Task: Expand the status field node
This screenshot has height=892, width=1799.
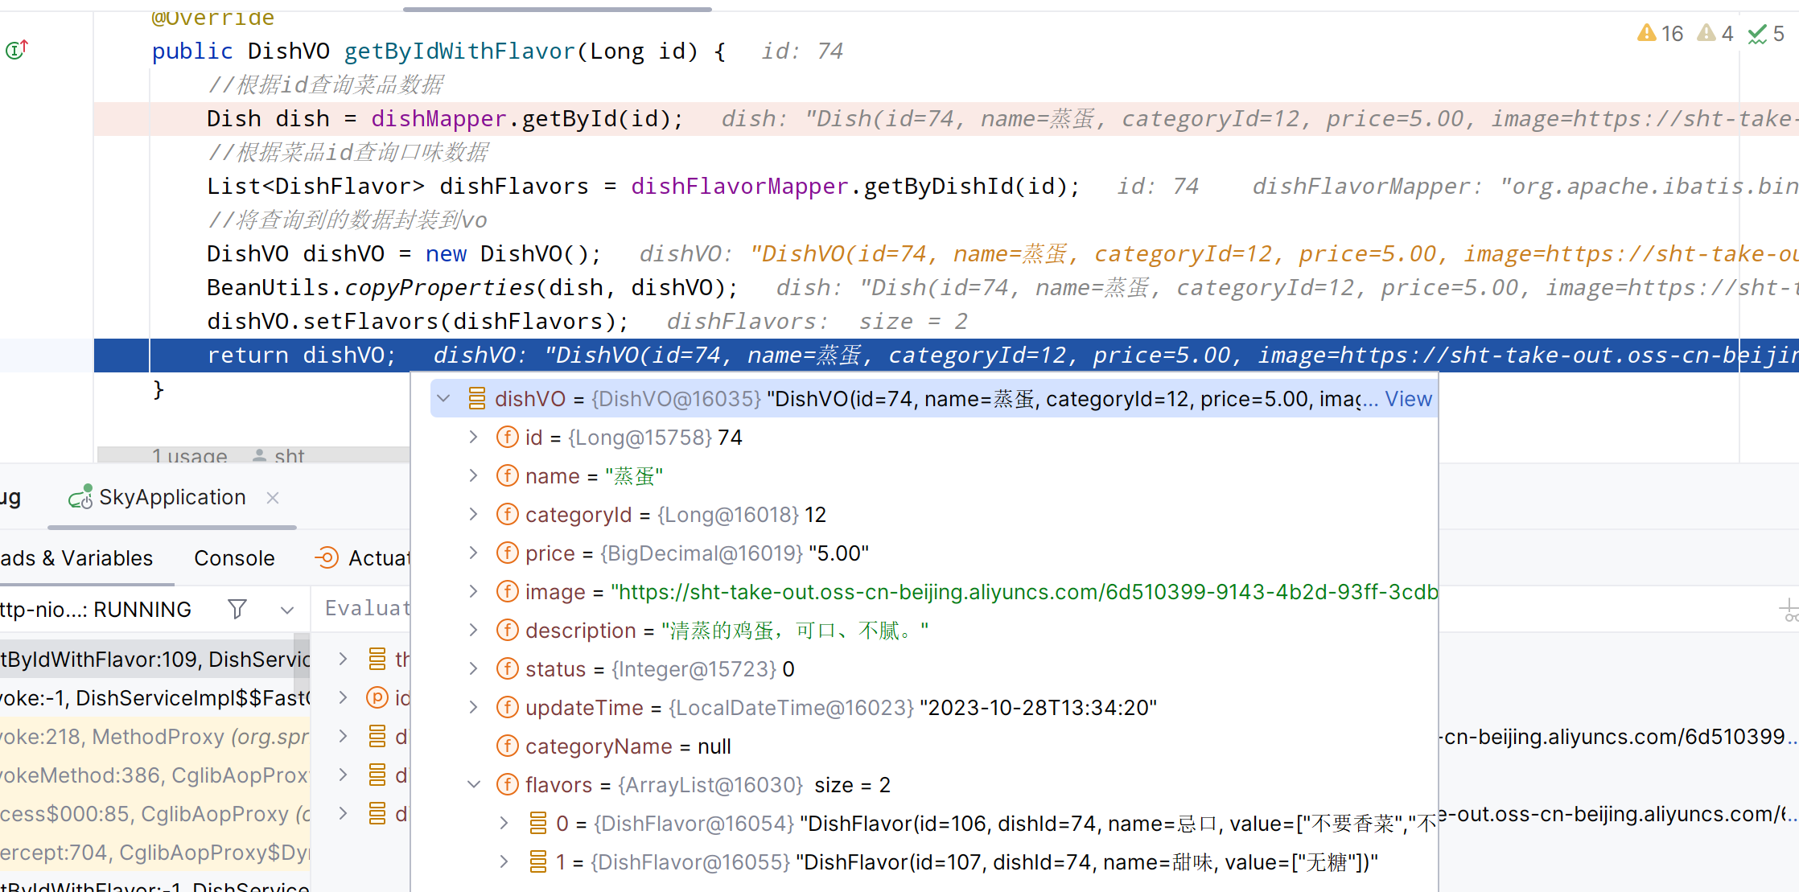Action: (473, 668)
